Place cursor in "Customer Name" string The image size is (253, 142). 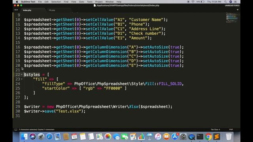[x=146, y=20]
